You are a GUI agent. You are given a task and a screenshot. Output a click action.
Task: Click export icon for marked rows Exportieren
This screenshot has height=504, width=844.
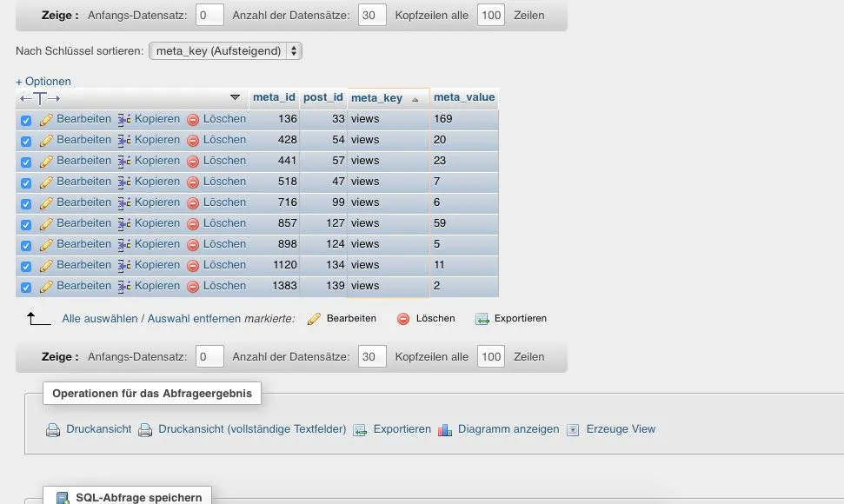click(x=482, y=319)
